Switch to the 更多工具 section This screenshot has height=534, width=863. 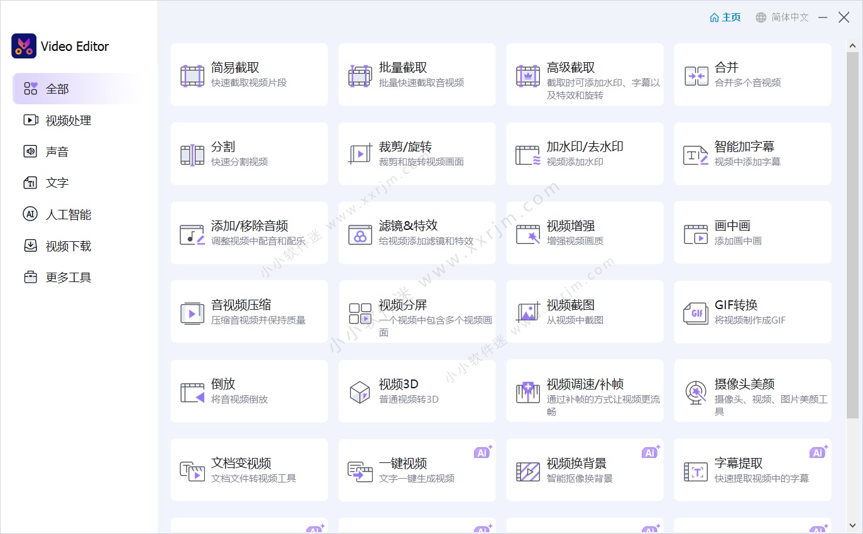point(65,277)
